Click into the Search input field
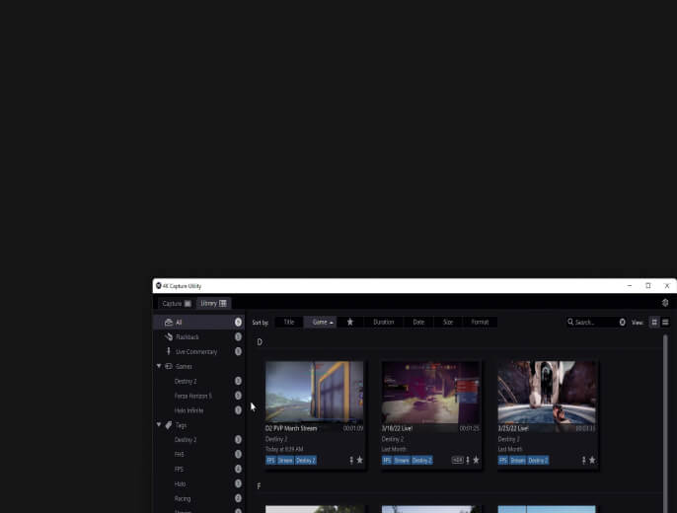Viewport: 677px width, 513px height. [596, 323]
